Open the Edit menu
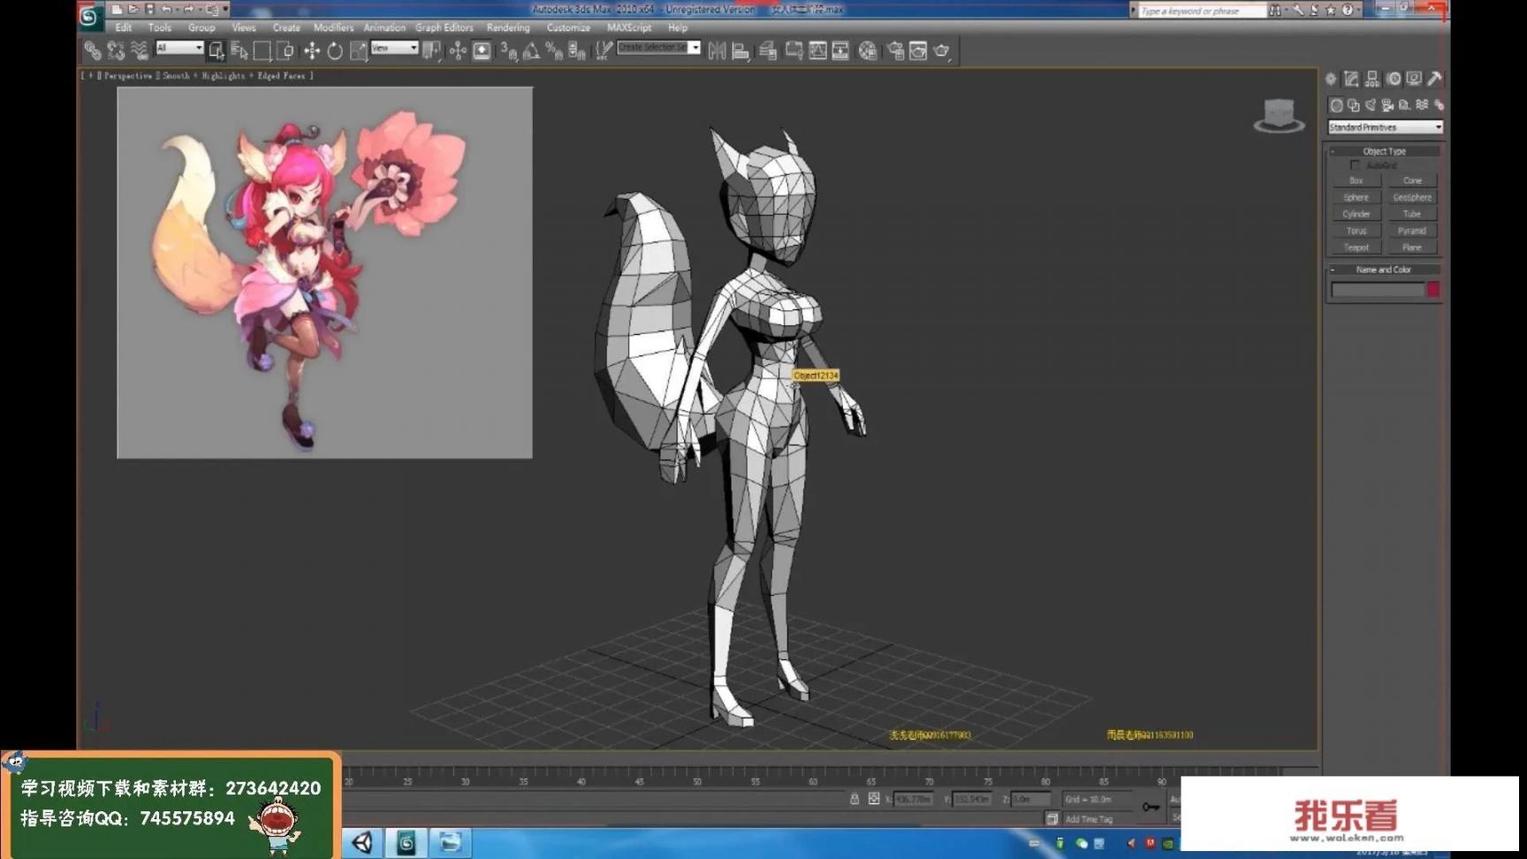Screen dimensions: 1527x859 point(123,27)
